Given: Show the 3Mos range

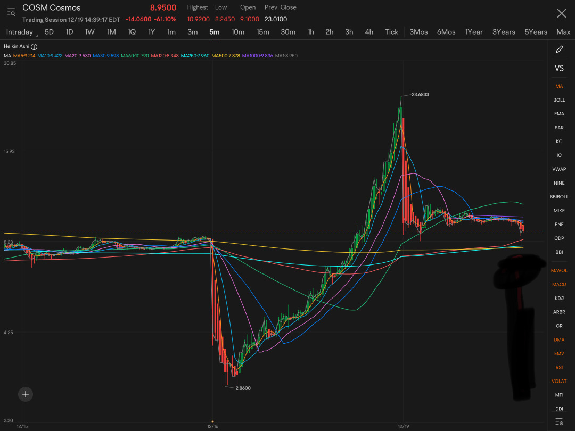Looking at the screenshot, I should [x=419, y=32].
